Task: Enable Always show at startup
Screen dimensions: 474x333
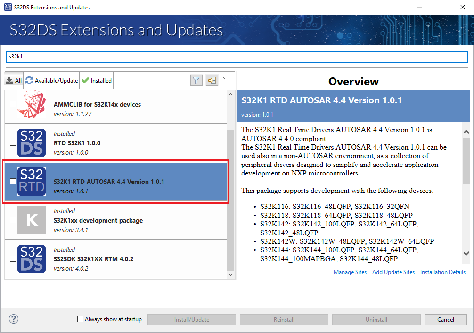Action: (x=80, y=319)
